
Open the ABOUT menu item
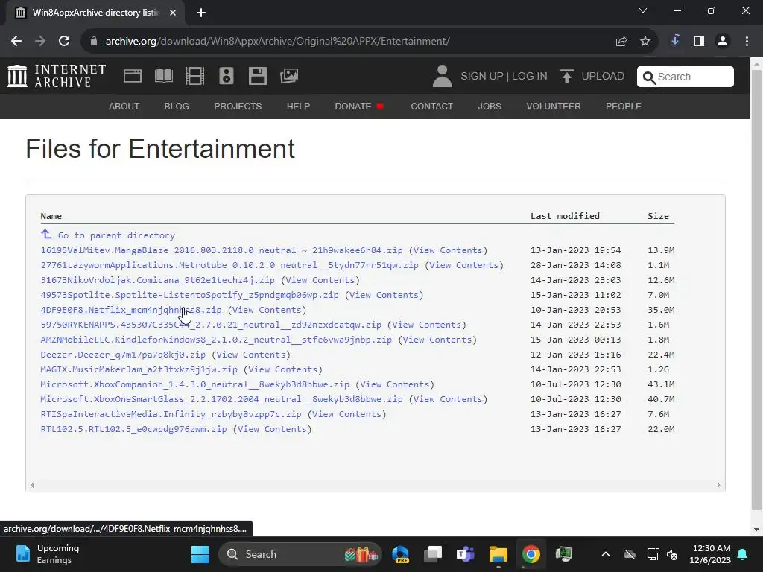[x=124, y=106]
